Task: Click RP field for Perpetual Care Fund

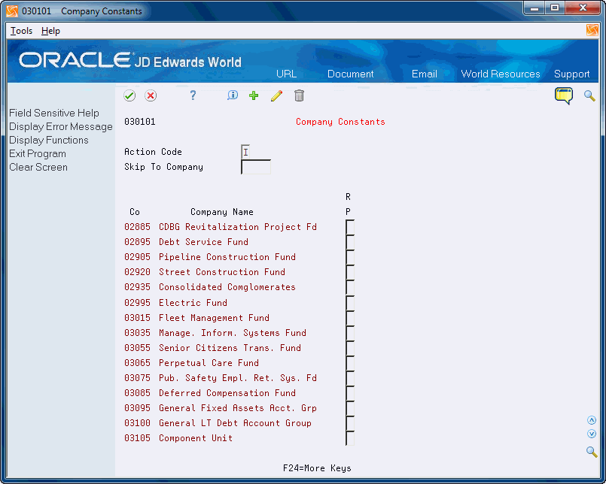Action: [350, 363]
